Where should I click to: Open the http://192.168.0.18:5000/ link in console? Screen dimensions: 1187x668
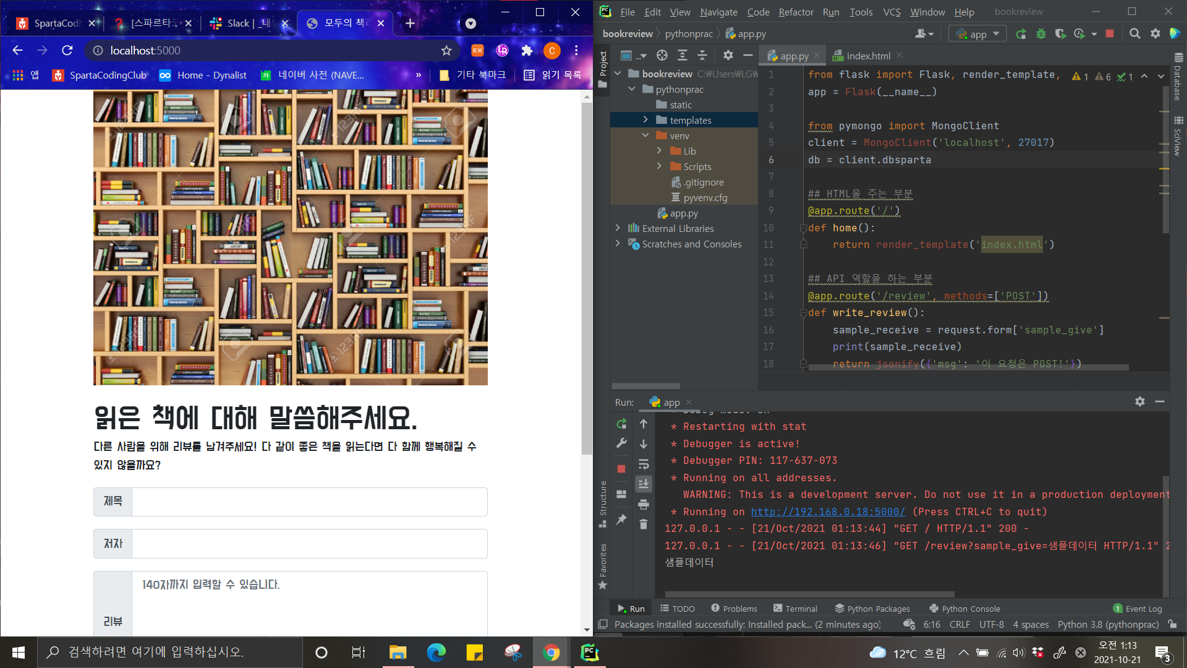(x=828, y=512)
